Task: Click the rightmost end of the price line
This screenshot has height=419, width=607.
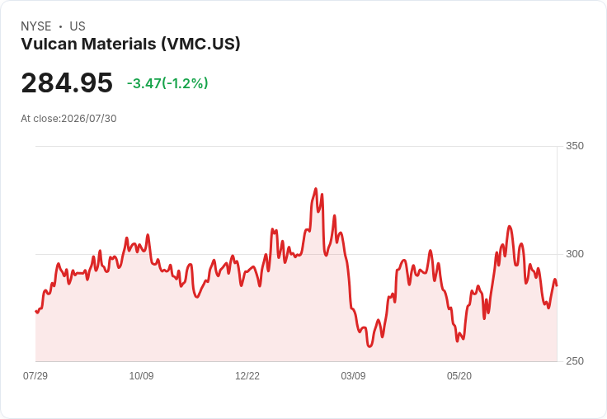Action: [x=557, y=285]
